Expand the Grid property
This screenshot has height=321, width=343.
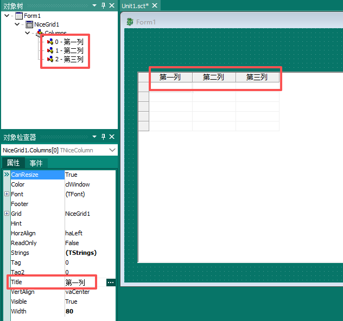(x=7, y=214)
